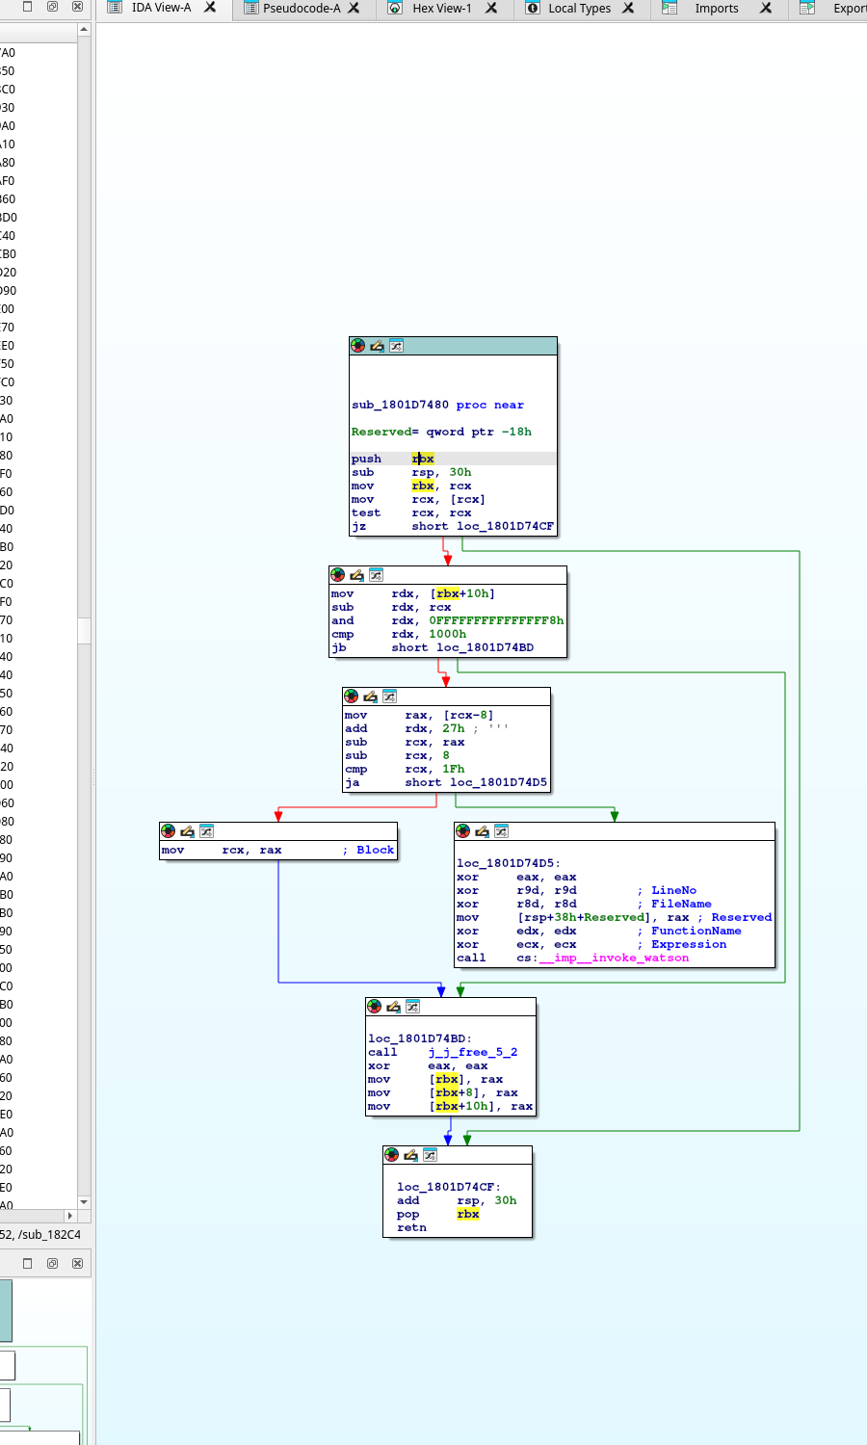The width and height of the screenshot is (867, 1445).
Task: Select the Local Types tab
Action: 579,9
